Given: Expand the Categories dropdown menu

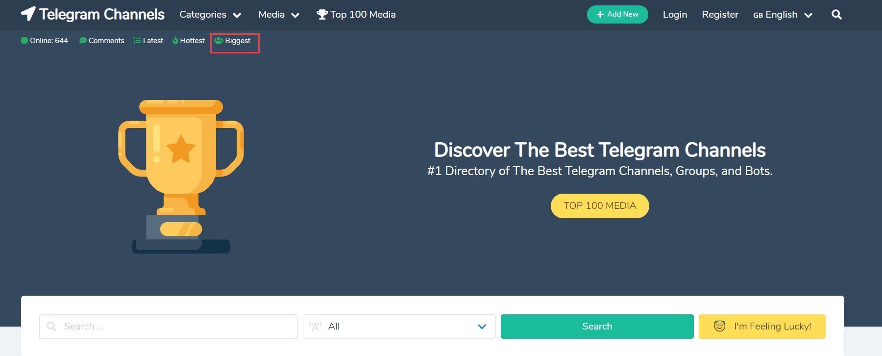Looking at the screenshot, I should pyautogui.click(x=210, y=15).
